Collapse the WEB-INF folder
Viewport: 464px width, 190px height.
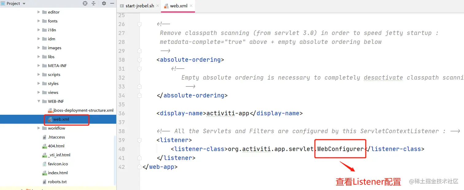pyautogui.click(x=39, y=101)
